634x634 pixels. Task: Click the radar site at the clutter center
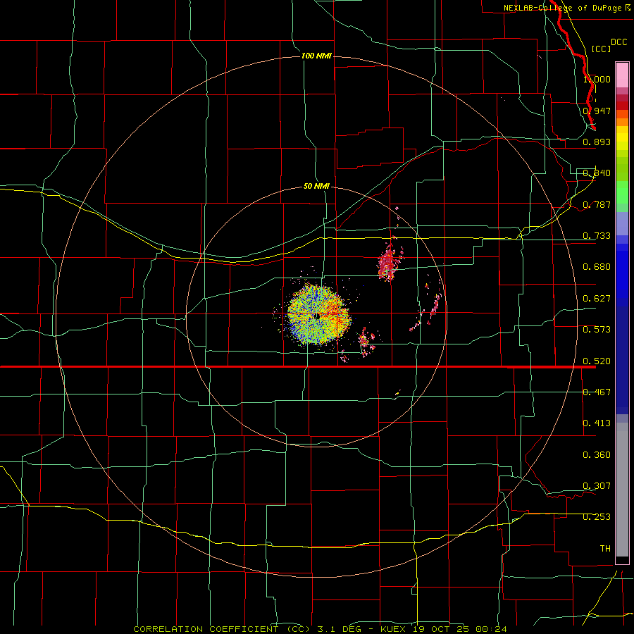[318, 316]
